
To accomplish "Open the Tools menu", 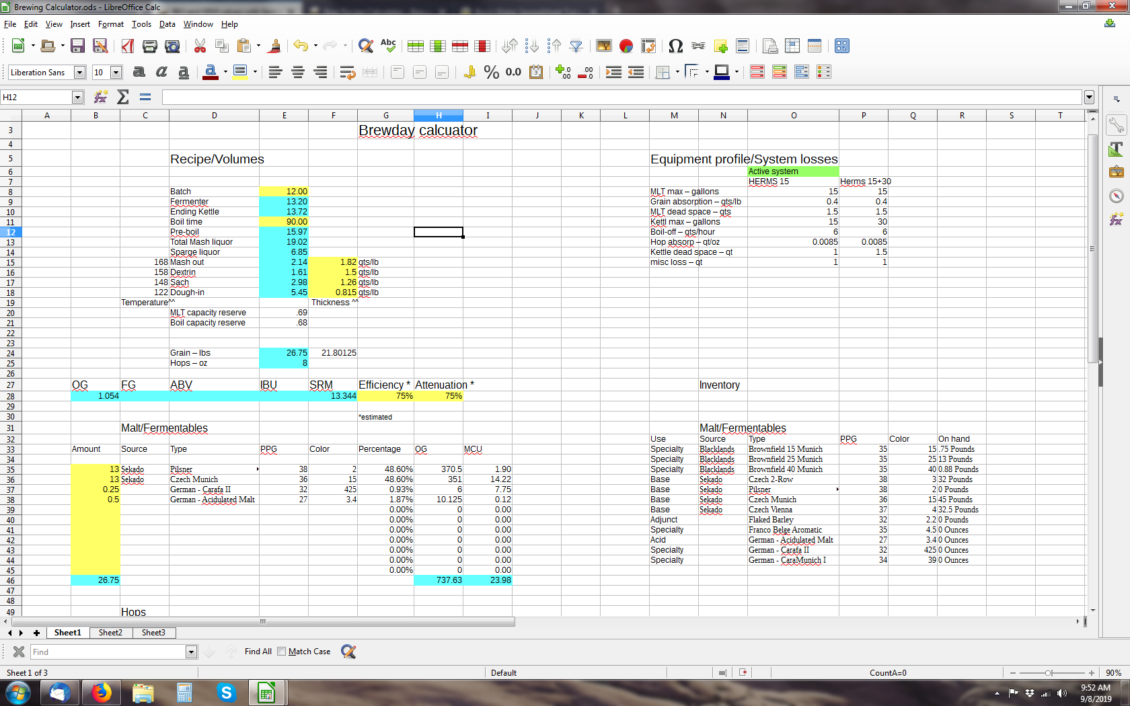I will 141,24.
